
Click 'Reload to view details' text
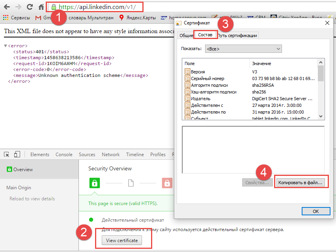(x=32, y=199)
